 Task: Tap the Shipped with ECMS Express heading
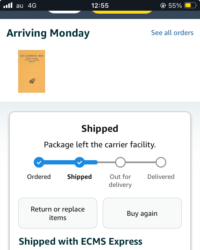tap(81, 241)
